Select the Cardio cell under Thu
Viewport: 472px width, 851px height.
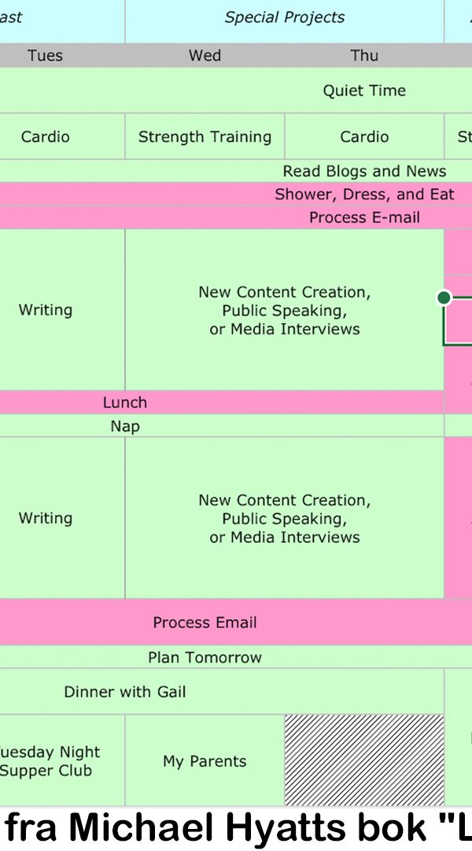click(364, 136)
